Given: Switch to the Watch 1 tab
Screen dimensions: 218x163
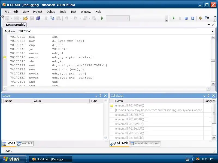Looking at the screenshot, I should coord(25,143).
